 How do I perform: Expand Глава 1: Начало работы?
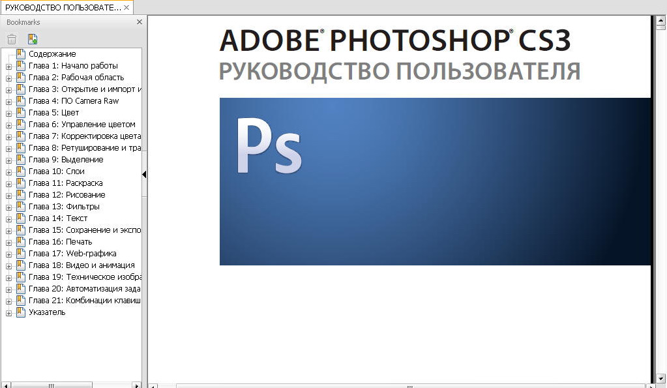coord(8,67)
